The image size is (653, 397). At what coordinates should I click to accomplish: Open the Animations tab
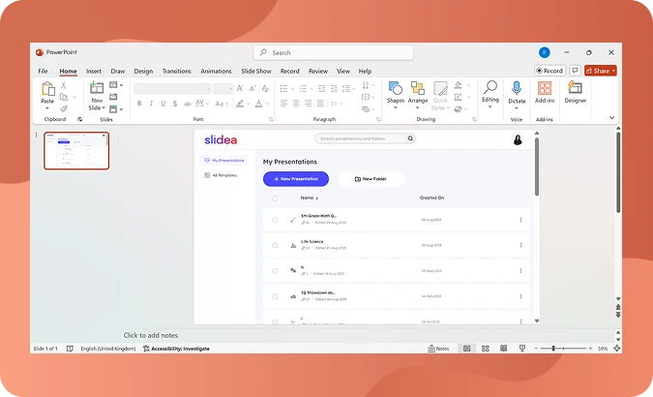(216, 72)
